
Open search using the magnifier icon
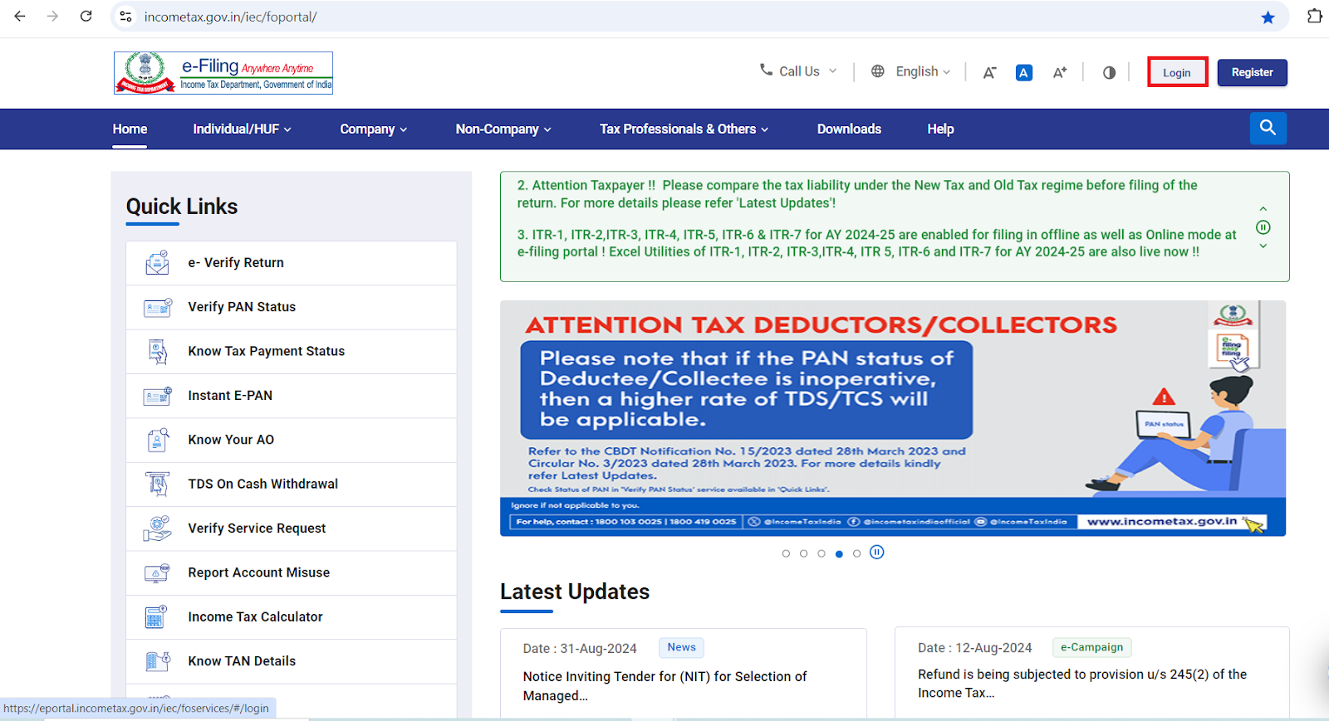[1268, 128]
